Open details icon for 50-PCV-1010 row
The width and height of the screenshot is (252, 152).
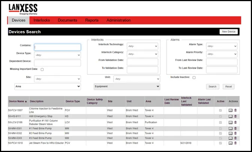231,143
